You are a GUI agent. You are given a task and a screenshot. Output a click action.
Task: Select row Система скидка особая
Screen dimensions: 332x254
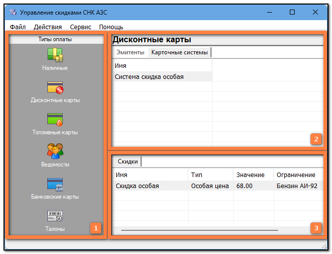pyautogui.click(x=162, y=76)
